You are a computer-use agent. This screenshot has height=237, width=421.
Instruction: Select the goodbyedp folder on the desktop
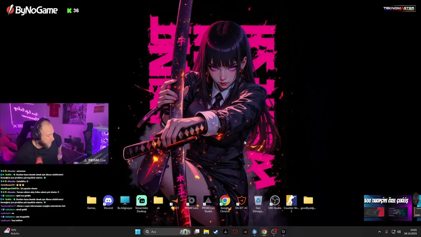click(x=308, y=202)
